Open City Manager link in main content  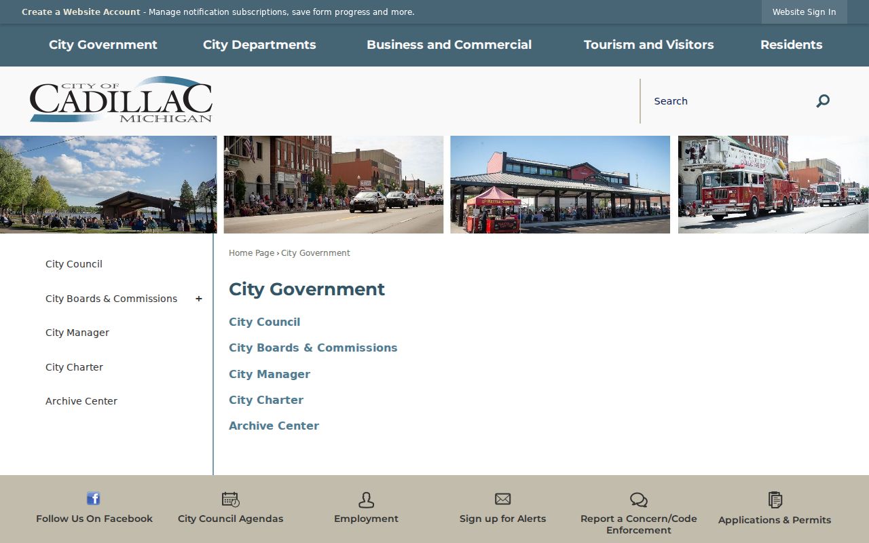(270, 374)
